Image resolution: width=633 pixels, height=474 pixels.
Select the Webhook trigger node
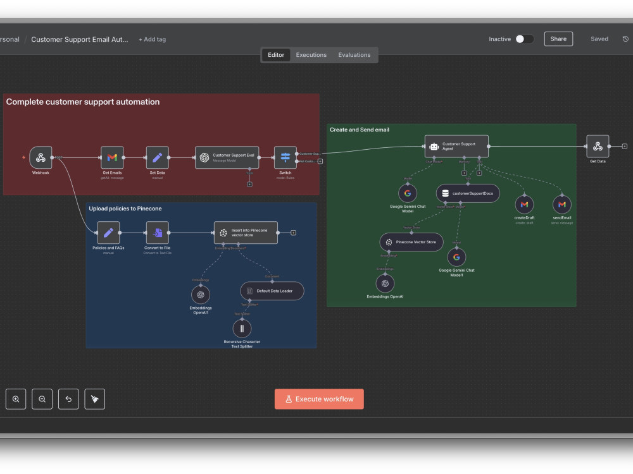41,157
